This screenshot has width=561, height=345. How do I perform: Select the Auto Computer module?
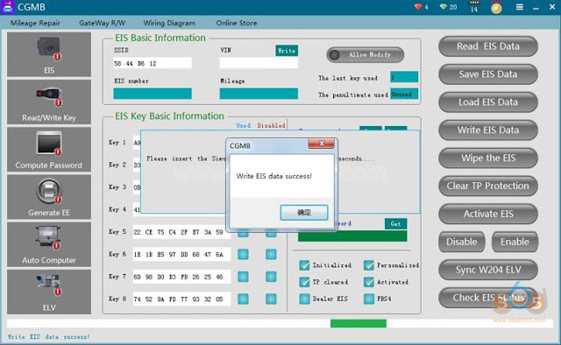pyautogui.click(x=49, y=244)
